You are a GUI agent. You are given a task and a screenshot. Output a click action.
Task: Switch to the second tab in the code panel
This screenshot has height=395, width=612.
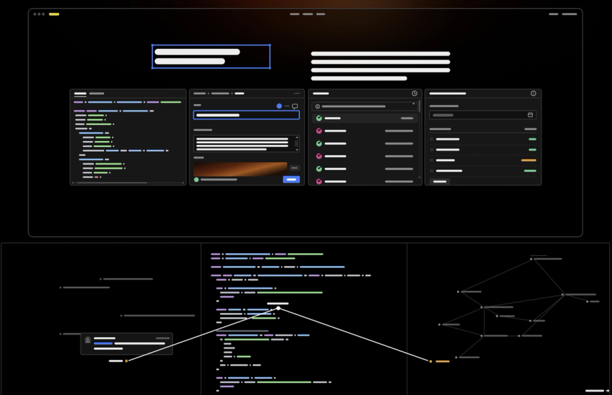pos(97,94)
